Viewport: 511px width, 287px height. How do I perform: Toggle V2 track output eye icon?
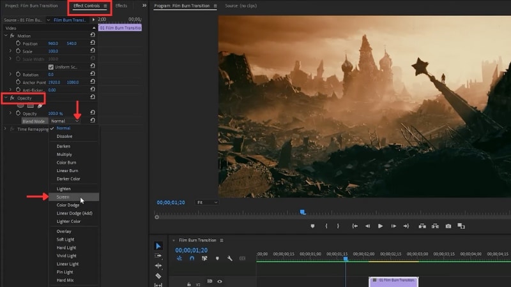pyautogui.click(x=220, y=281)
